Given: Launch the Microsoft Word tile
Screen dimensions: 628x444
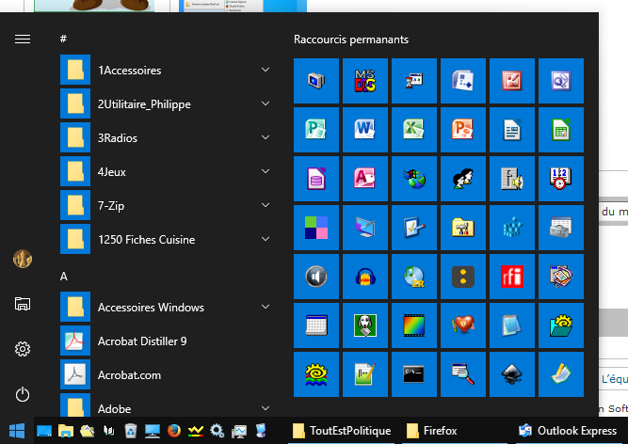Looking at the screenshot, I should tap(363, 130).
